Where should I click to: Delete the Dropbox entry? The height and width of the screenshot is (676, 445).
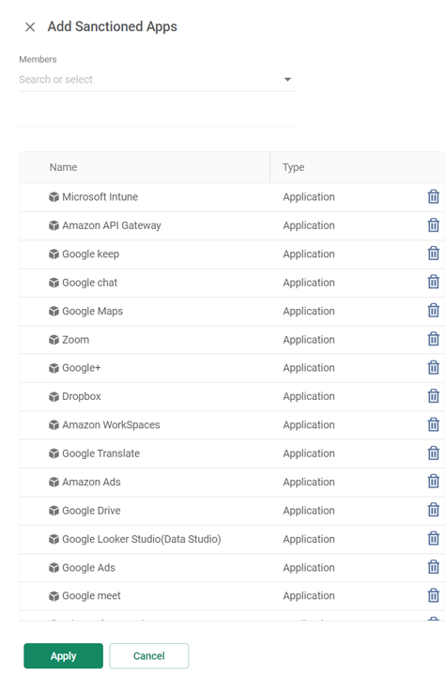[x=434, y=396]
